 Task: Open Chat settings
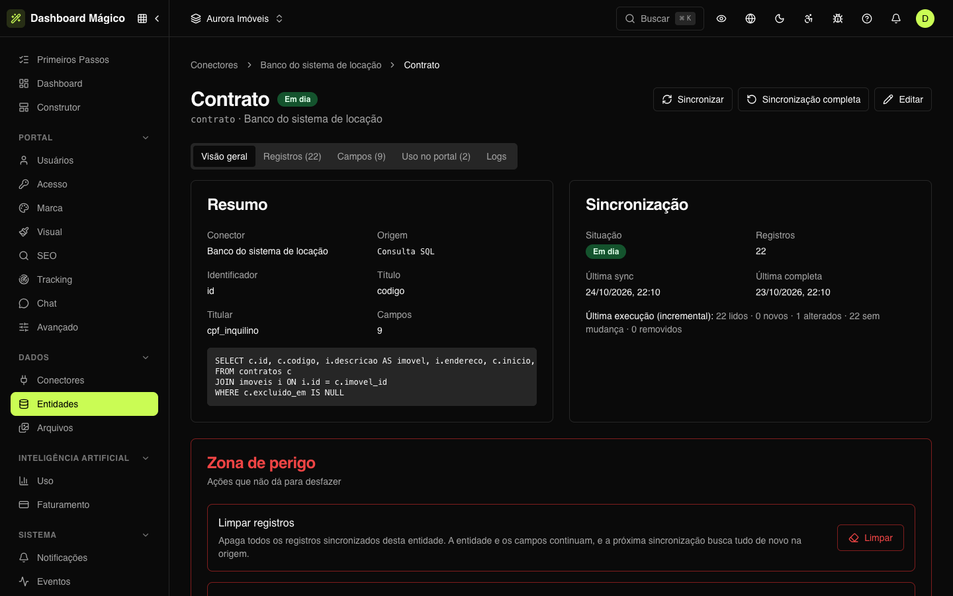tap(84, 303)
